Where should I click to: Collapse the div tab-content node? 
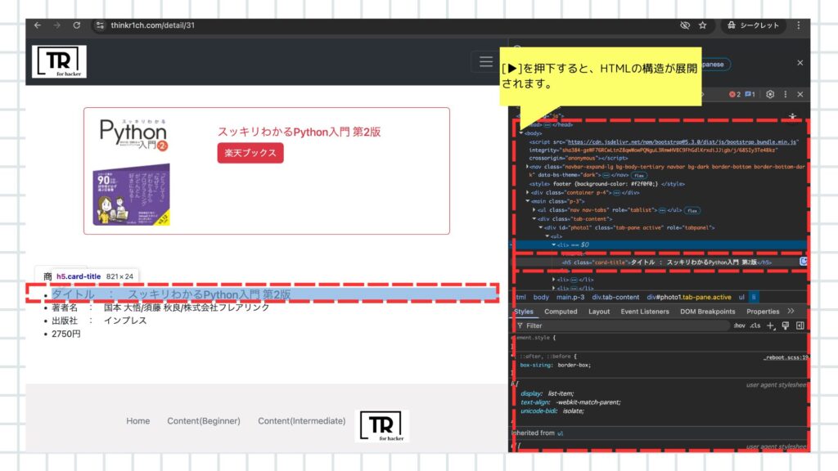pos(534,218)
